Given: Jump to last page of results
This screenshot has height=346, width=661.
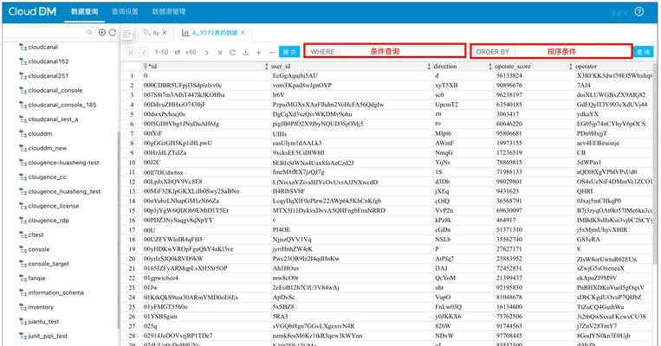Looking at the screenshot, I should tap(220, 52).
